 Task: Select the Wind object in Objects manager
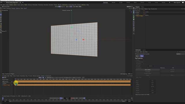pyautogui.click(x=138, y=14)
